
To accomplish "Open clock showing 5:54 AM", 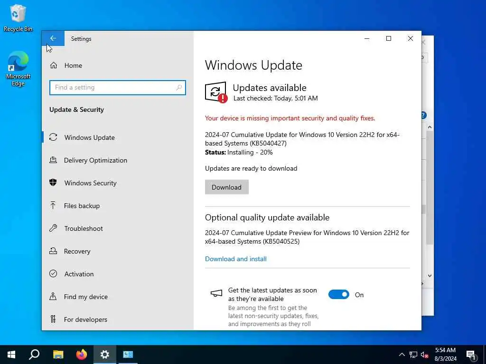I will pos(445,355).
